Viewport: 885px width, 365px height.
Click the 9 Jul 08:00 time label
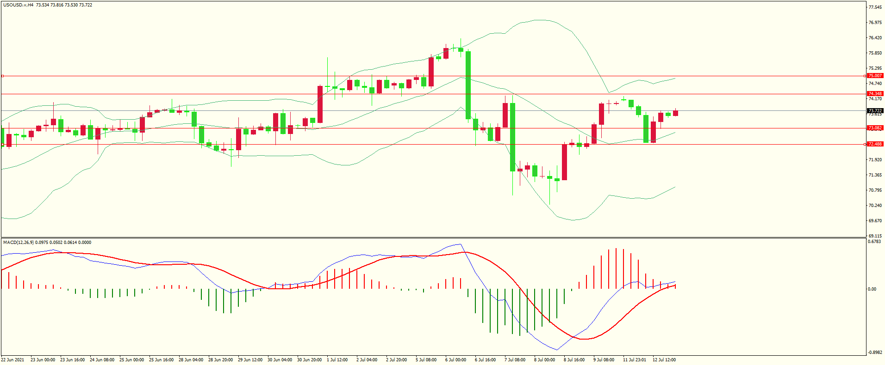point(604,360)
